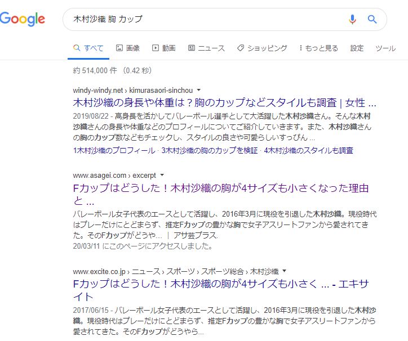Click 20/03/11 にこのページにアクセスしました text
The image size is (408, 341).
point(143,246)
